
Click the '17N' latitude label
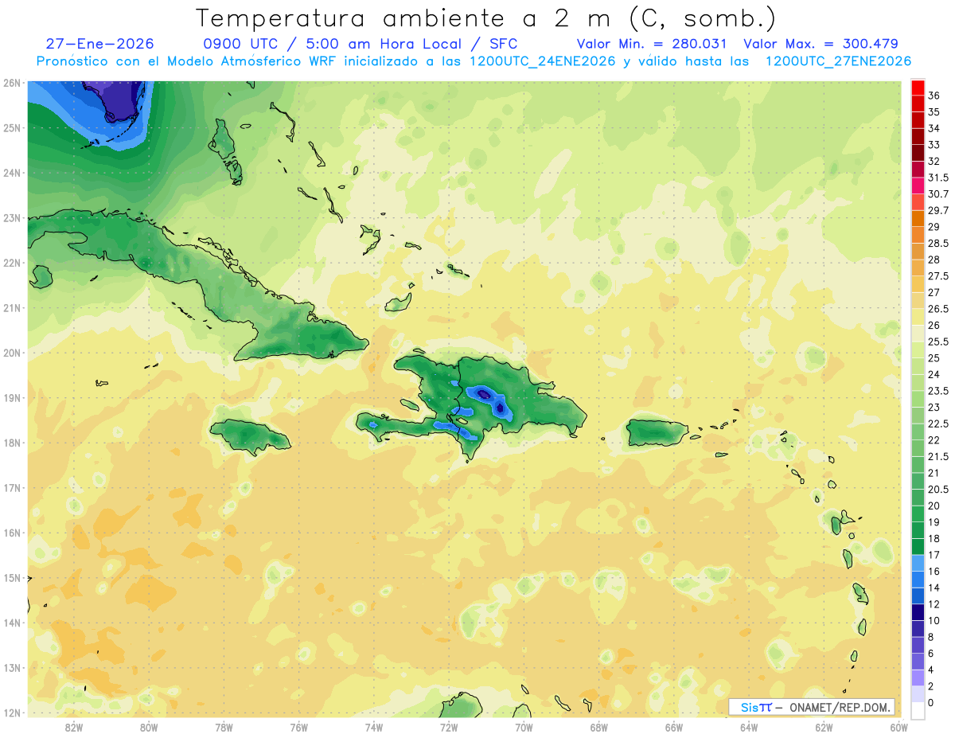point(11,487)
